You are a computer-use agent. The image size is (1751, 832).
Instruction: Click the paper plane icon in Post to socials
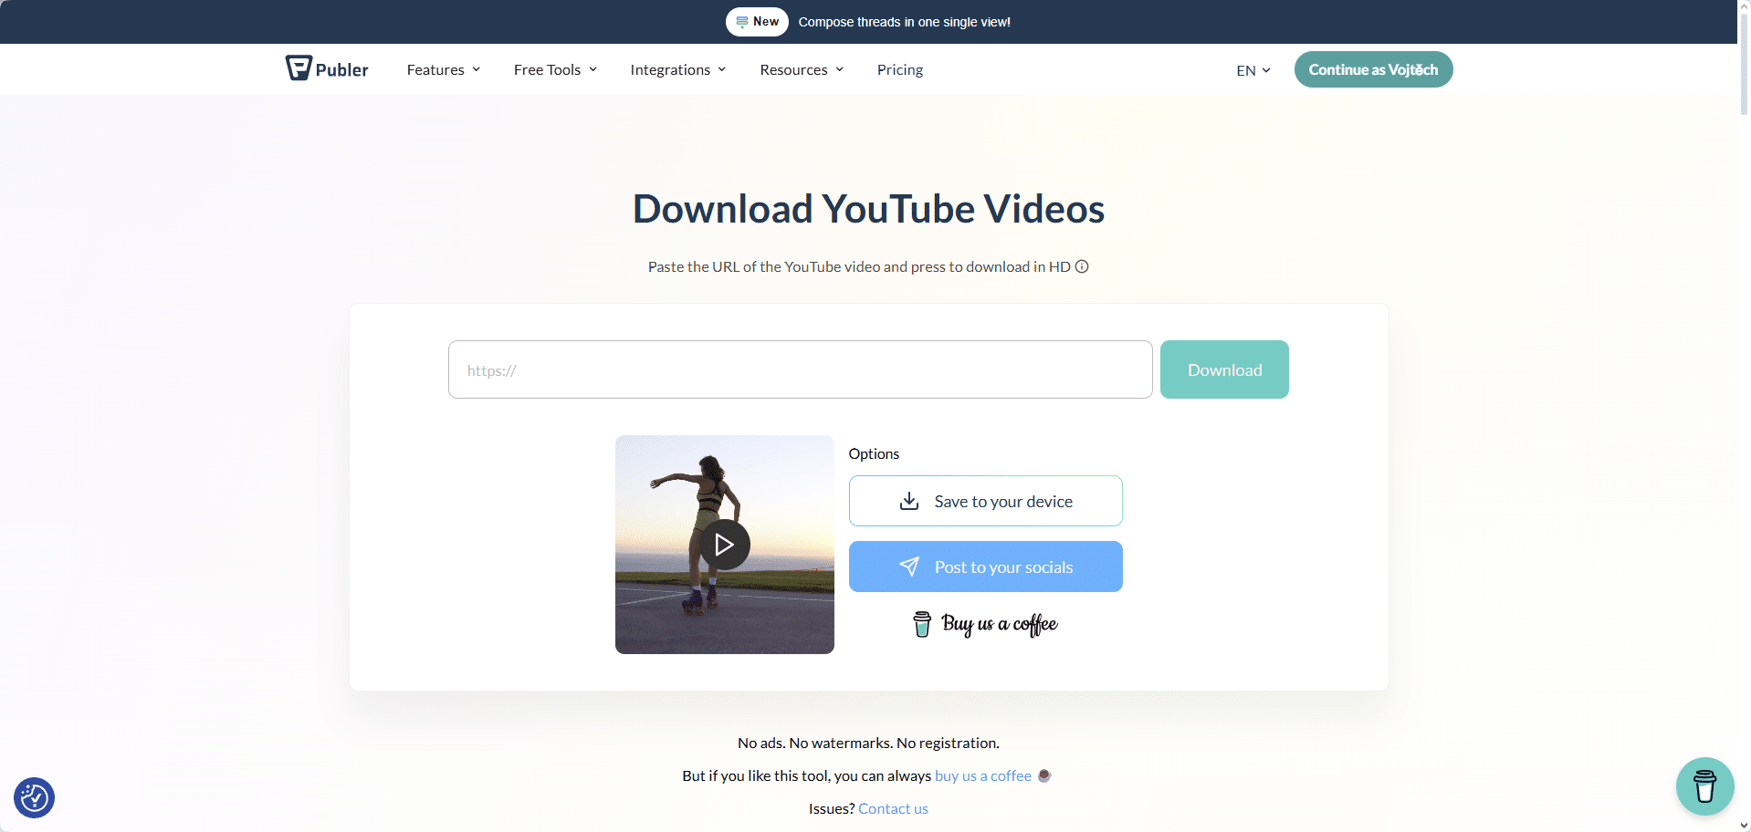click(909, 567)
